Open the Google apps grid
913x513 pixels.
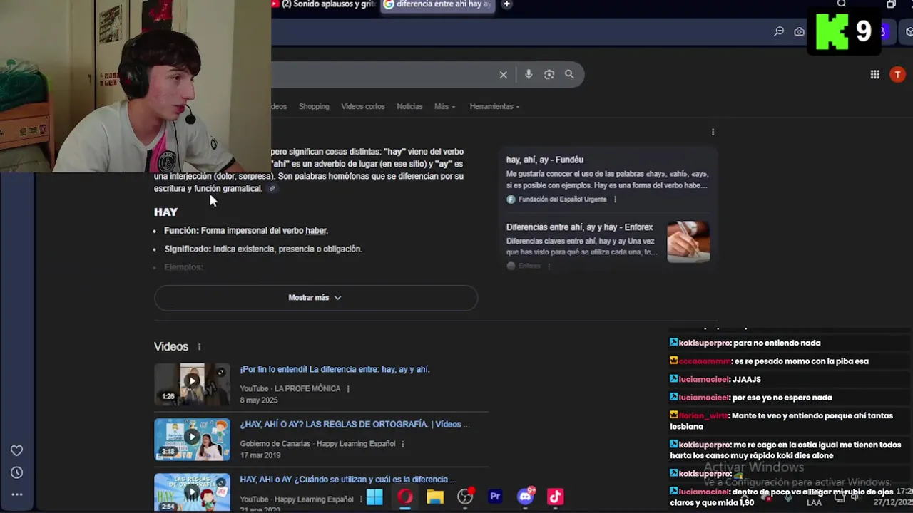pyautogui.click(x=874, y=74)
